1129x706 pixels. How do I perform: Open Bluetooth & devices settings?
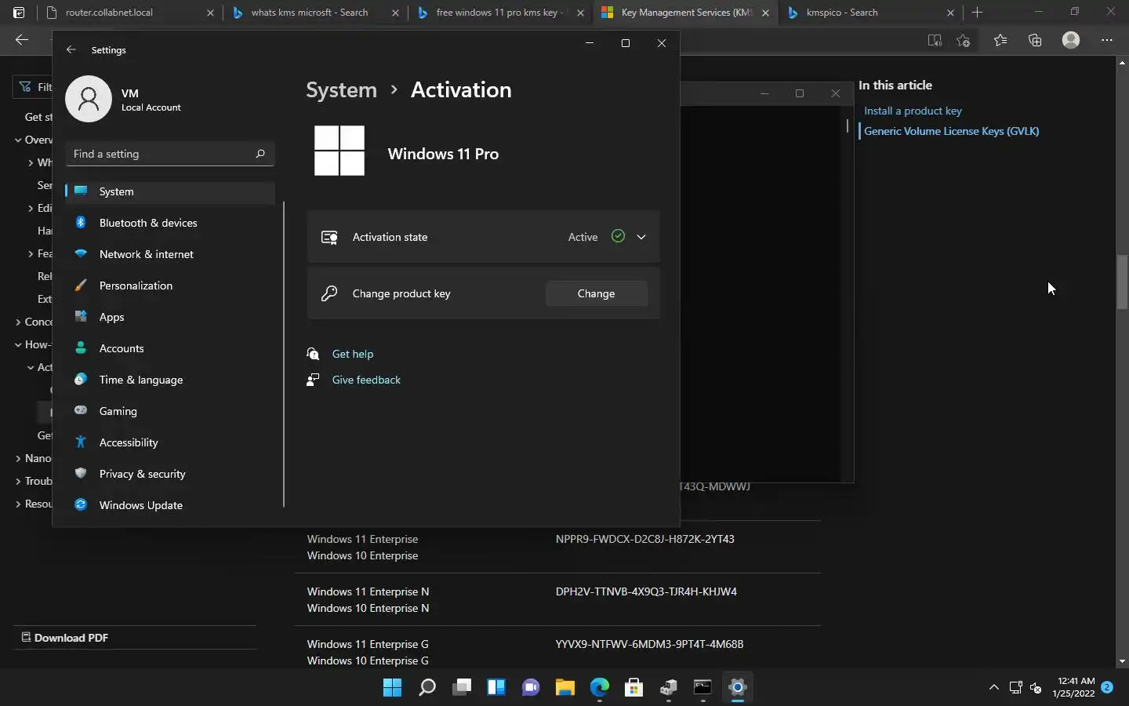click(171, 223)
